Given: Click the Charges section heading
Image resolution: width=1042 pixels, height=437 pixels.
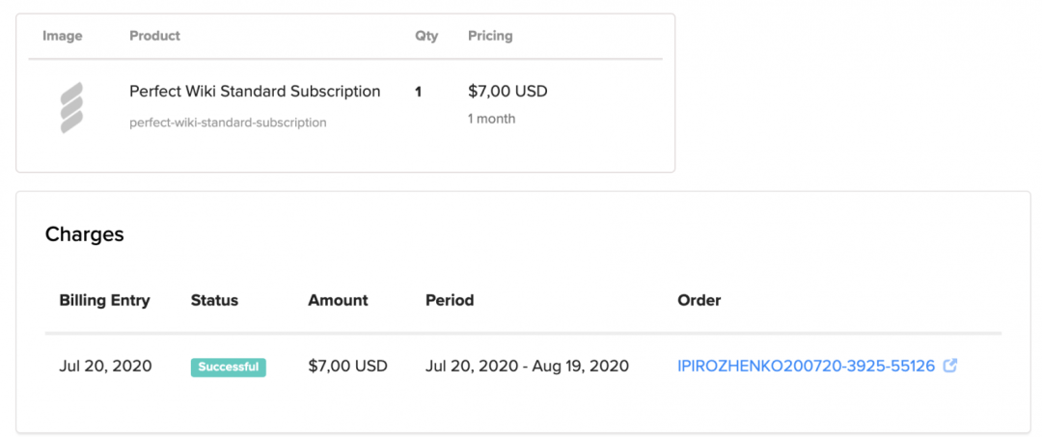Looking at the screenshot, I should tap(85, 234).
